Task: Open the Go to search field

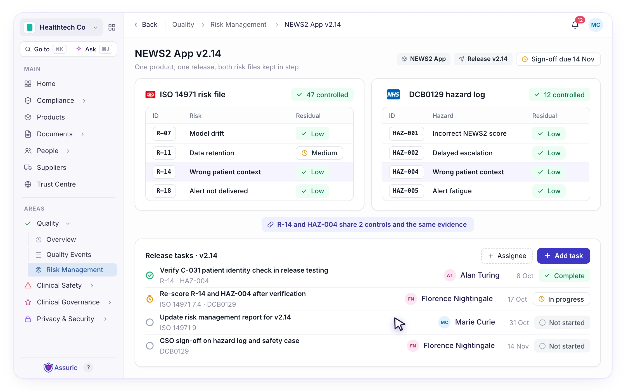Action: [x=46, y=49]
